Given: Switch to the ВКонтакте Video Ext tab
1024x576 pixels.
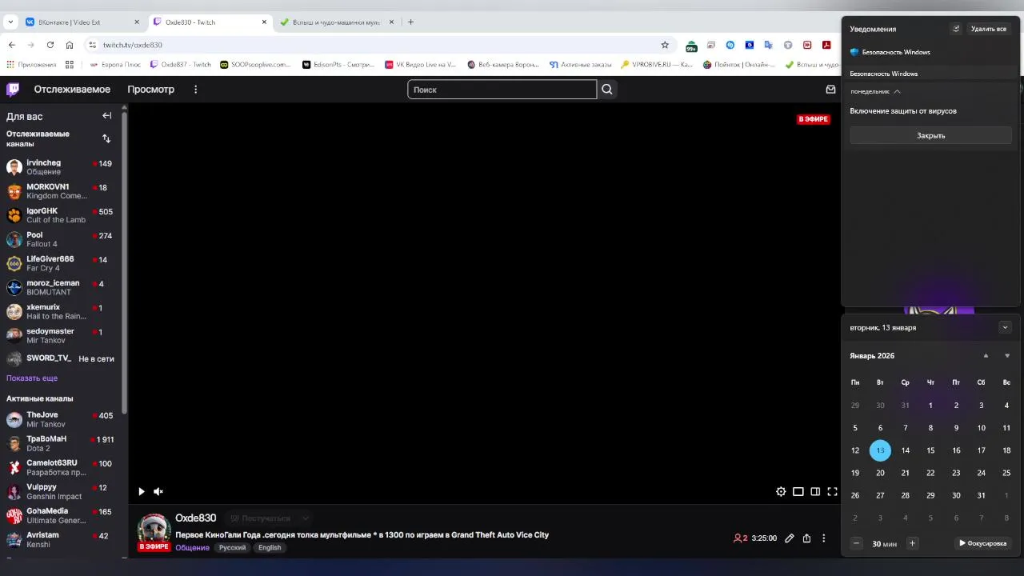Looking at the screenshot, I should (x=82, y=22).
